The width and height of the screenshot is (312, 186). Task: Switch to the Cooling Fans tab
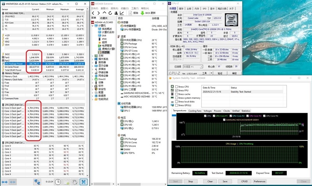(x=195, y=111)
